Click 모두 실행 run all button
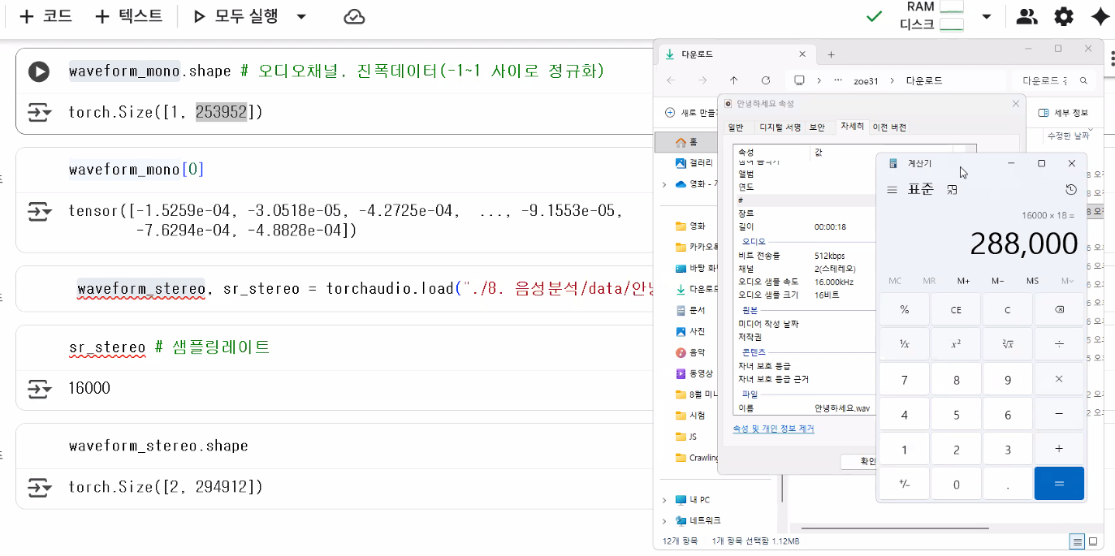 [236, 17]
